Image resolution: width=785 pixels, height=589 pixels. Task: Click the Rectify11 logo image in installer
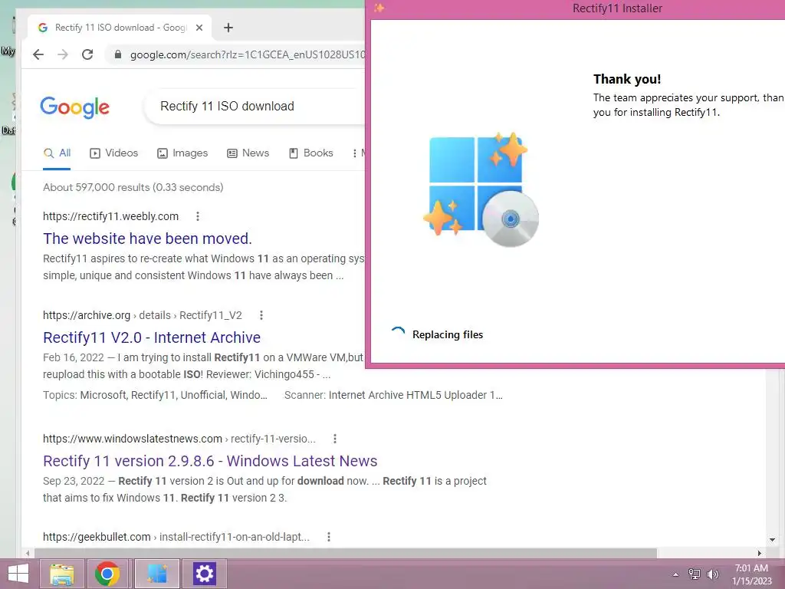pyautogui.click(x=481, y=189)
